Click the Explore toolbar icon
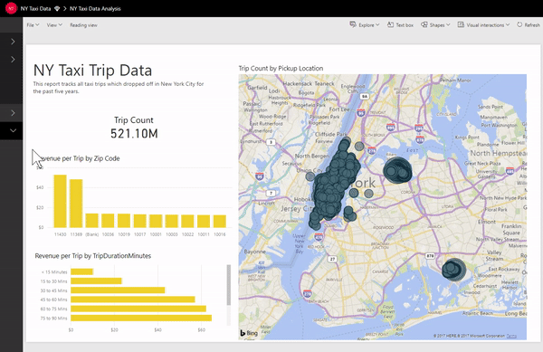Screen dimensions: 543x352 click(353, 24)
